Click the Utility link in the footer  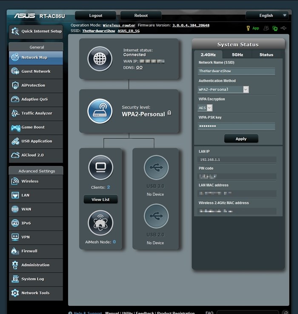[x=127, y=313]
